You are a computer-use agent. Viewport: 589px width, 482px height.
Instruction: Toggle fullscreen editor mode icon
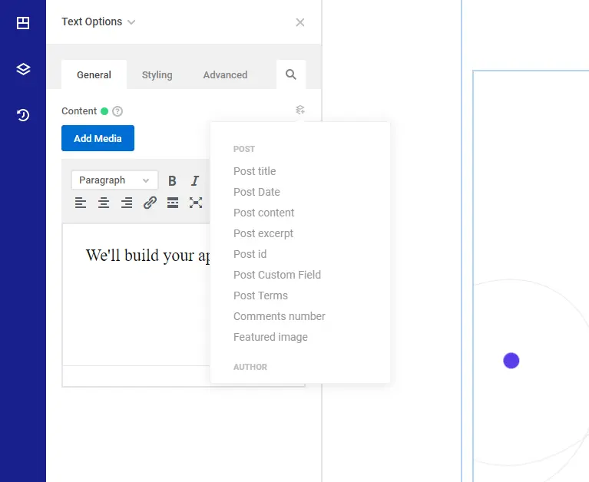196,203
